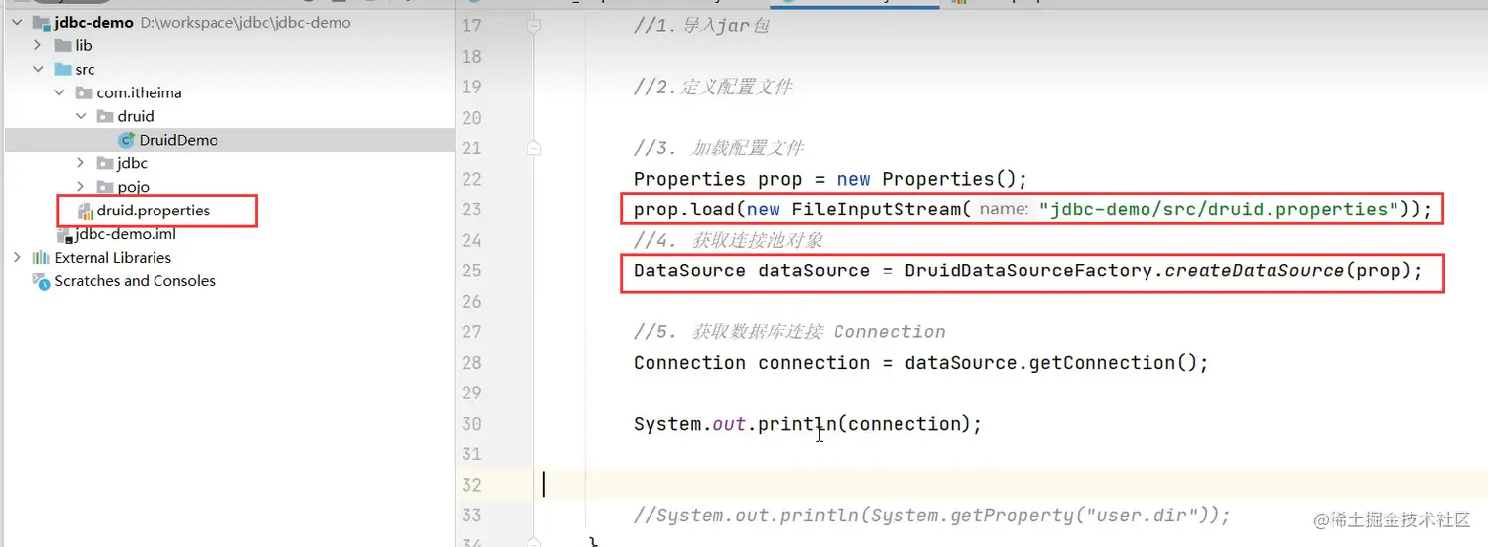Expand the jdbc package
1488x547 pixels.
(82, 163)
